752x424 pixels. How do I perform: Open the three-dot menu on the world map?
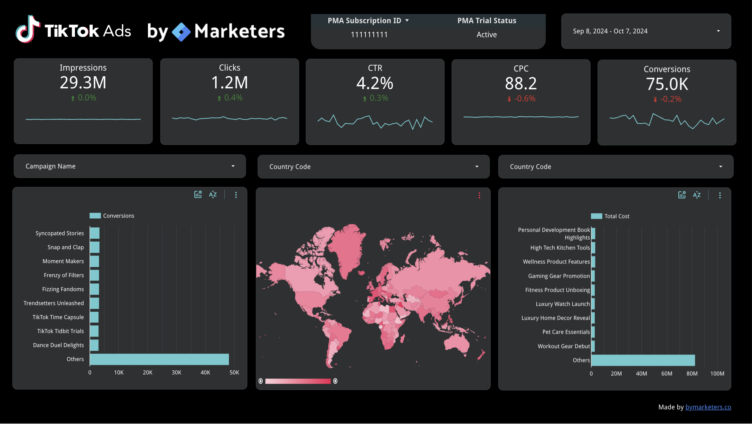pyautogui.click(x=479, y=195)
